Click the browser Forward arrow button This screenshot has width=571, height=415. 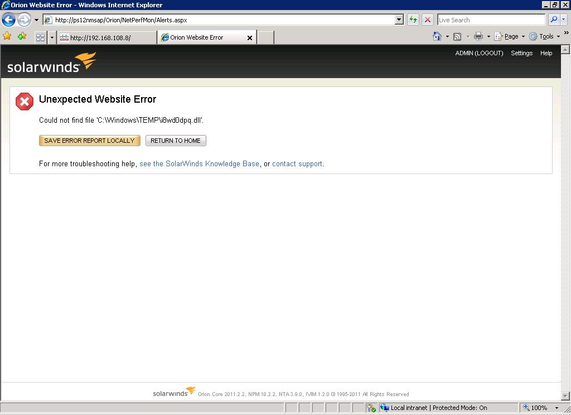click(x=24, y=20)
